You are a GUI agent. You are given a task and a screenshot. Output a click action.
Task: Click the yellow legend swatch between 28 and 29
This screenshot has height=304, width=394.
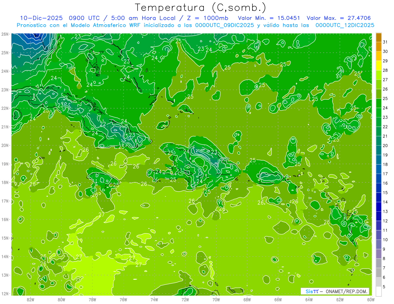pos(379,66)
